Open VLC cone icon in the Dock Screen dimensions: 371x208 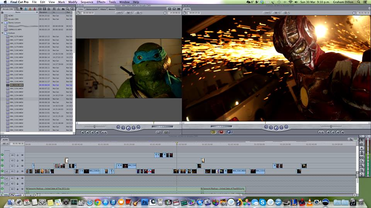[x=310, y=202]
